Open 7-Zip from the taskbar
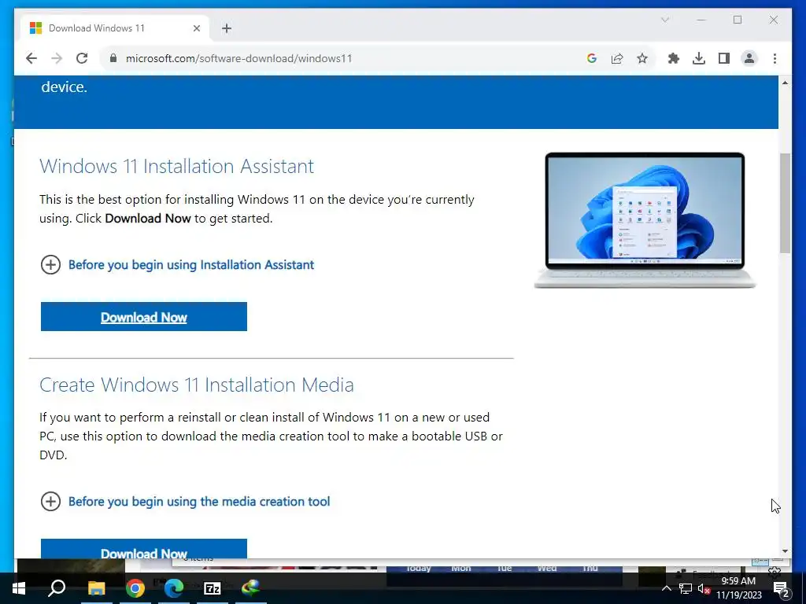The height and width of the screenshot is (604, 806). pyautogui.click(x=213, y=588)
